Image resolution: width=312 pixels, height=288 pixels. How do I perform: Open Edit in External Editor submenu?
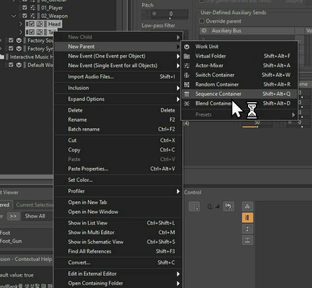118,274
